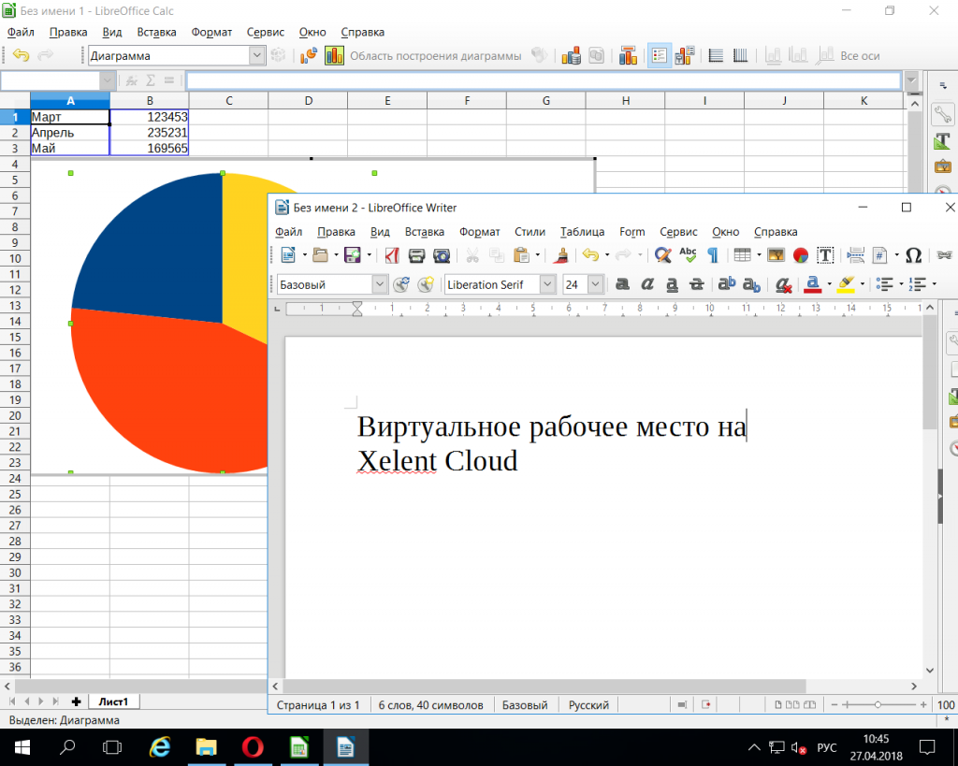Expand the Insert Table dropdown arrow
The width and height of the screenshot is (958, 766).
pos(759,255)
